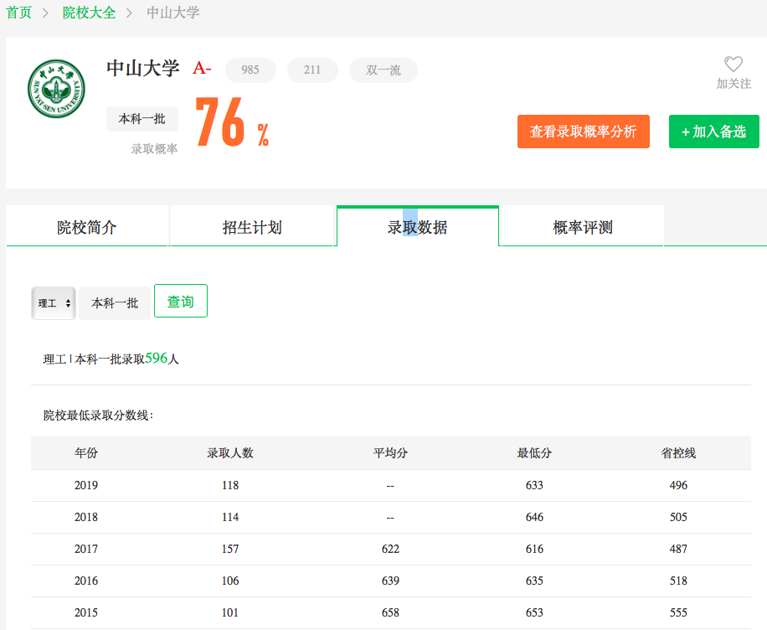Click average score 622 in 2017 row
Viewport: 767px width, 630px height.
pyautogui.click(x=390, y=549)
